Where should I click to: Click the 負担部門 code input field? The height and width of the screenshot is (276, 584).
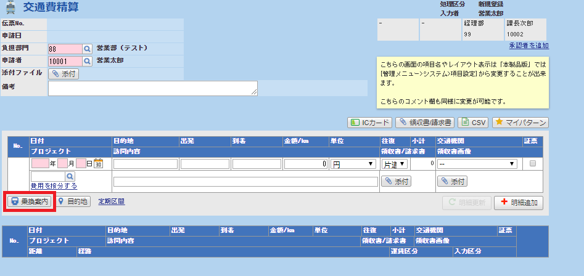click(65, 49)
